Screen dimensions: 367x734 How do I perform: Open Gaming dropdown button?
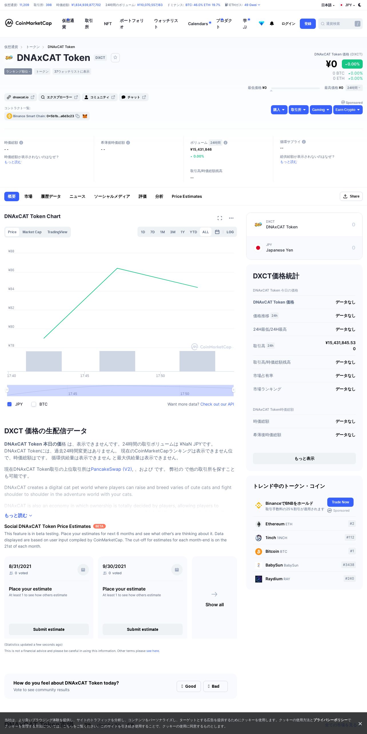point(321,110)
